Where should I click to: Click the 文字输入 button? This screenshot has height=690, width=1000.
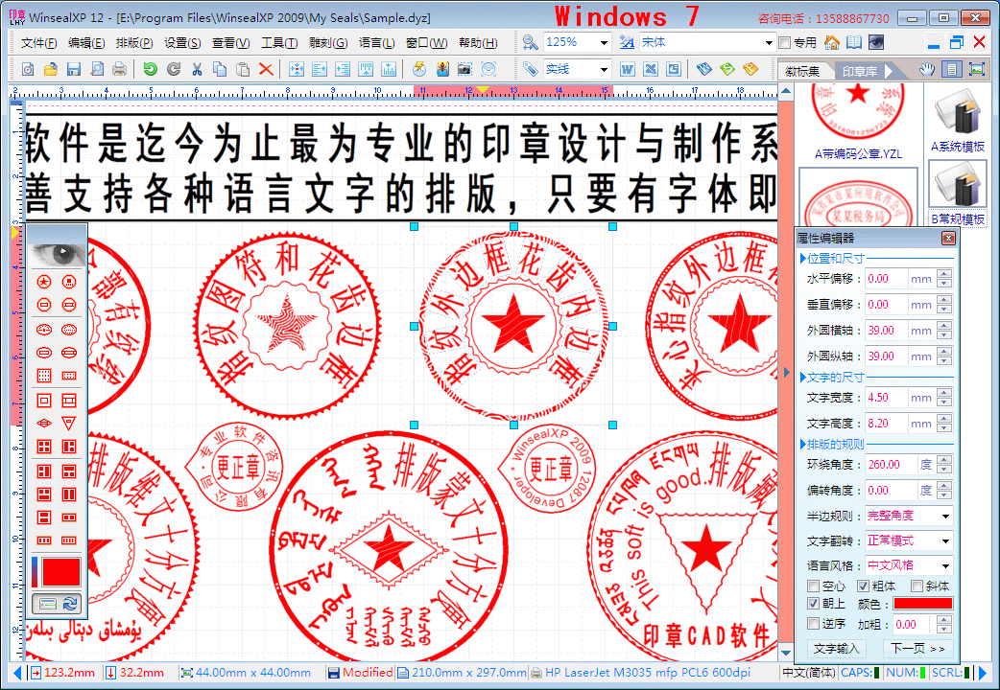pyautogui.click(x=836, y=648)
